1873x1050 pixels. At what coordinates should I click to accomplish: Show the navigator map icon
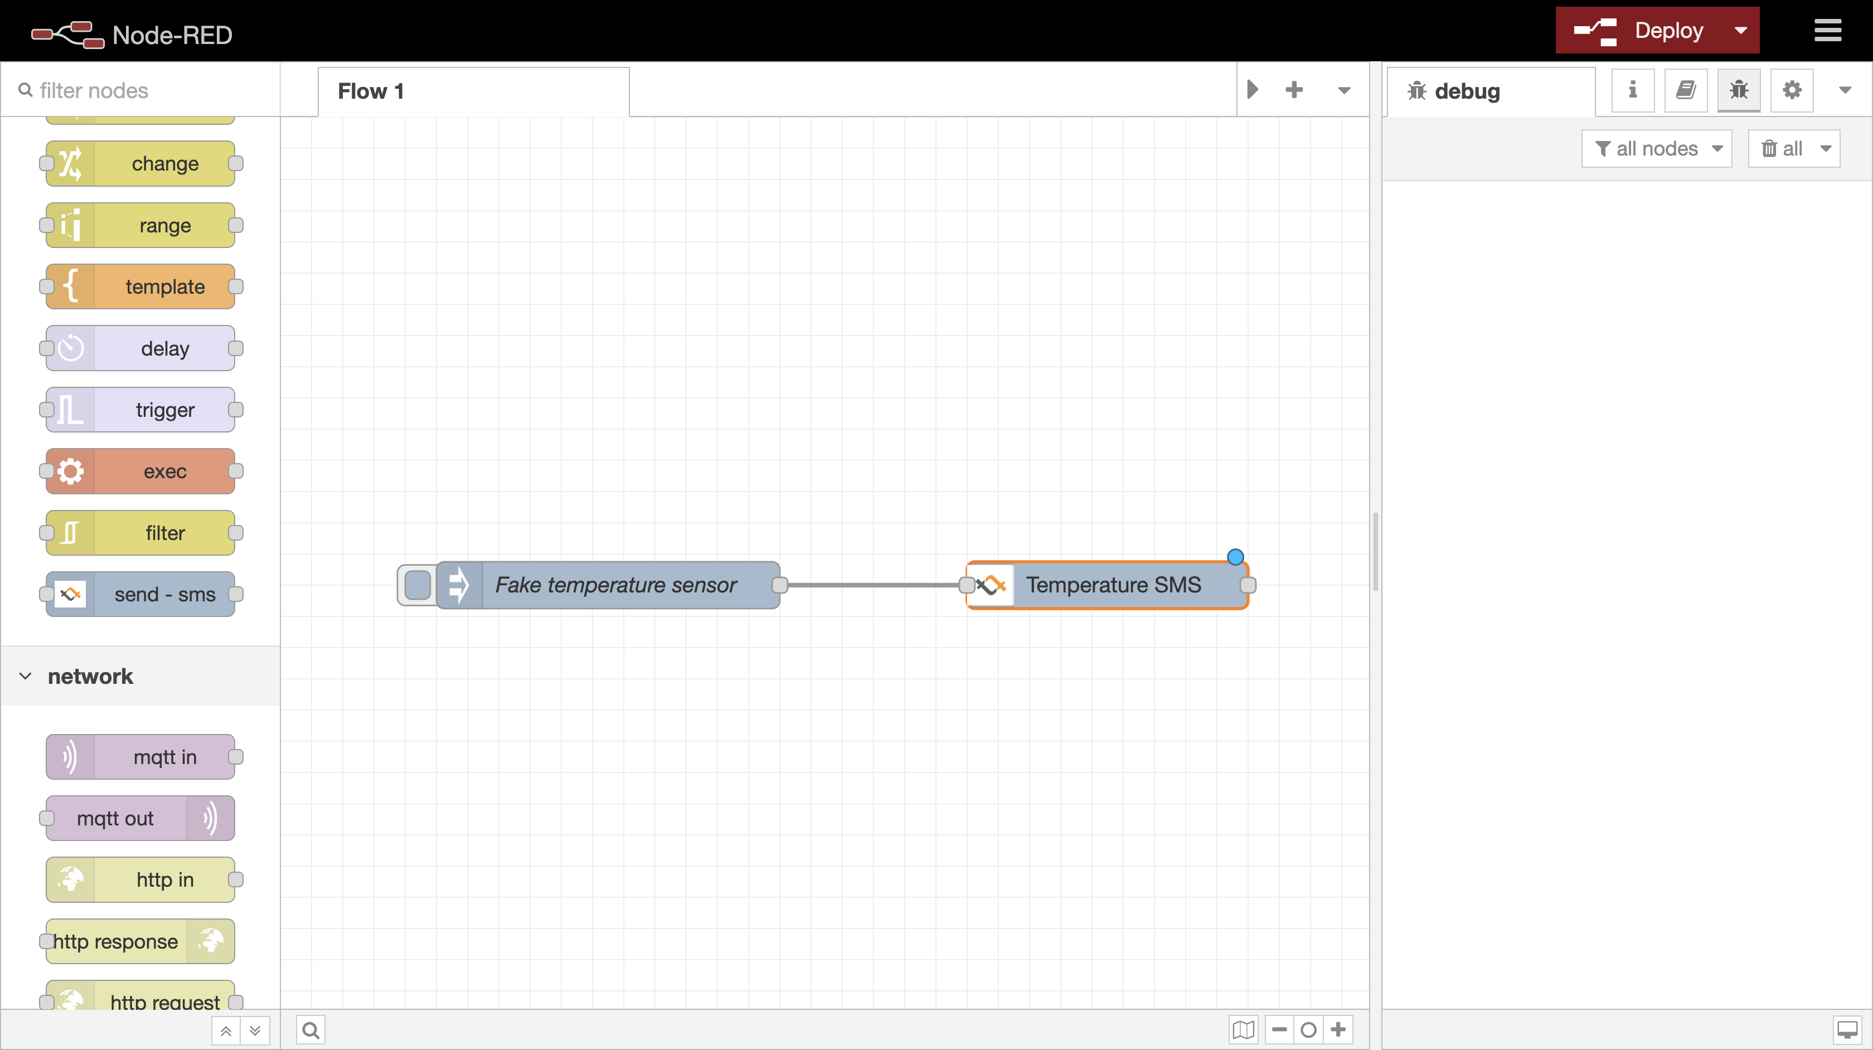(x=1243, y=1029)
